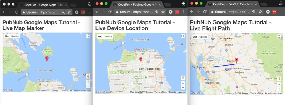Click round gray extension icon in Live Map Marker window
The height and width of the screenshot is (105, 285).
(77, 12)
